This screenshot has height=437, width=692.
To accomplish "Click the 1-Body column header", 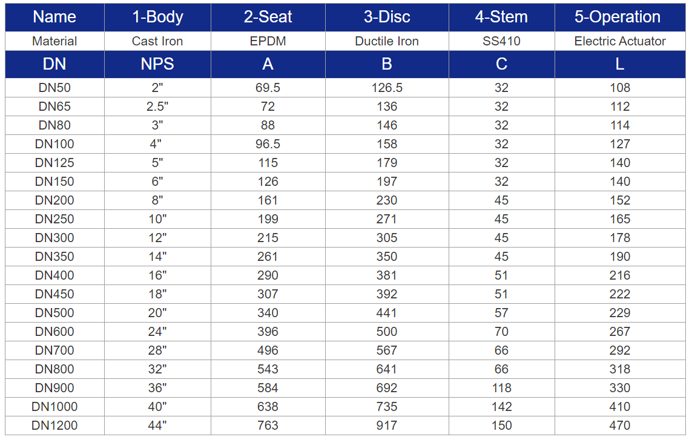I will coord(157,17).
